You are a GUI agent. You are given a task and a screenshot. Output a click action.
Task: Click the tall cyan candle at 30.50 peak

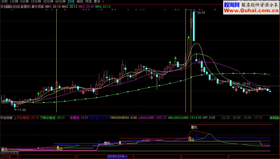pos(194,26)
